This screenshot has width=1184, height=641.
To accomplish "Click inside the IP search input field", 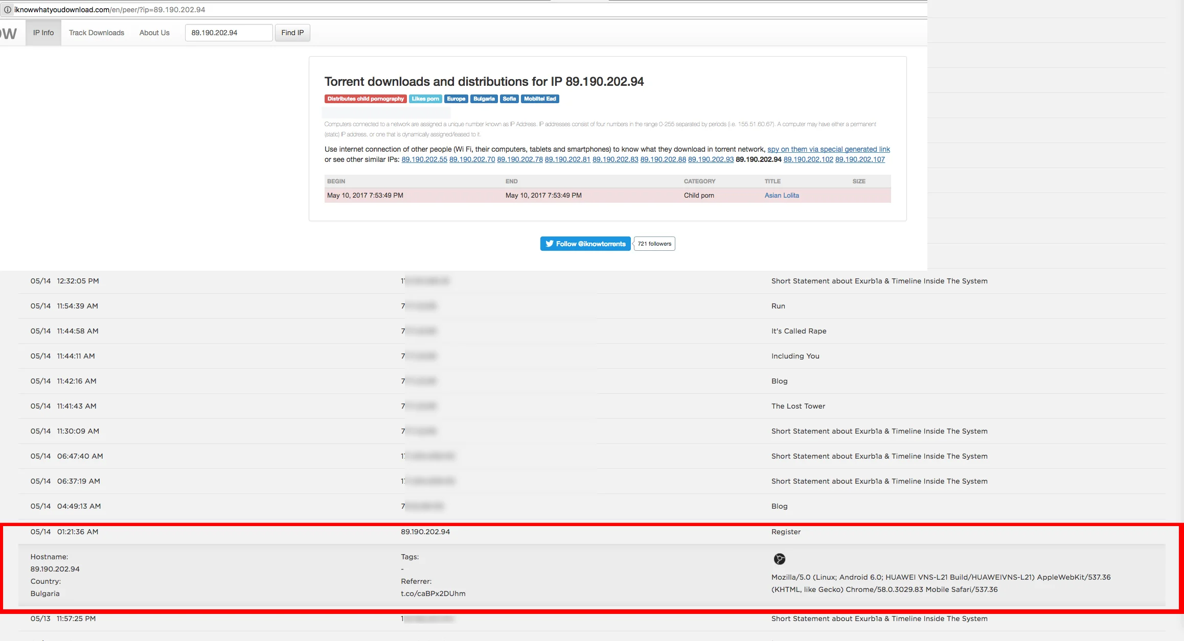I will tap(229, 32).
